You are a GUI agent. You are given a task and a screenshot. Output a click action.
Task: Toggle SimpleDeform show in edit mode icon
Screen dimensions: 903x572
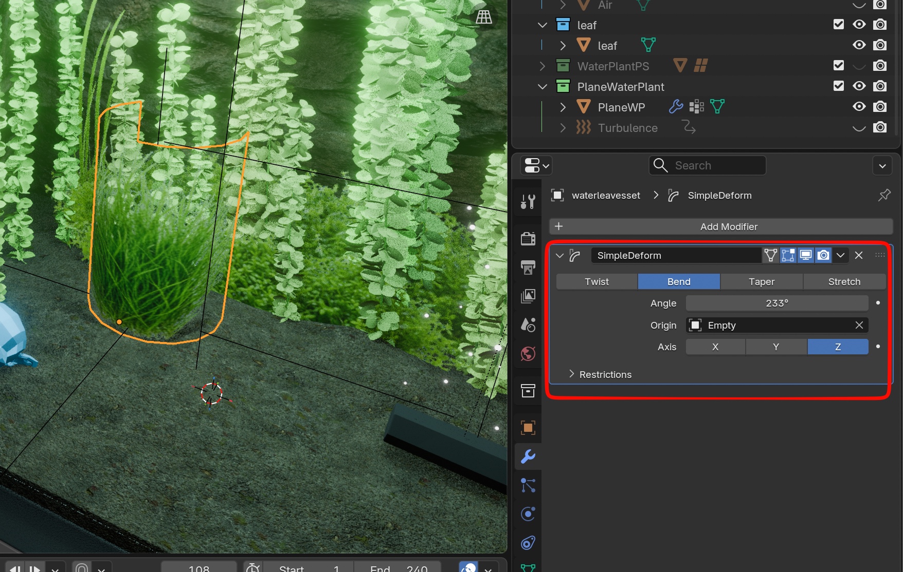coord(788,255)
